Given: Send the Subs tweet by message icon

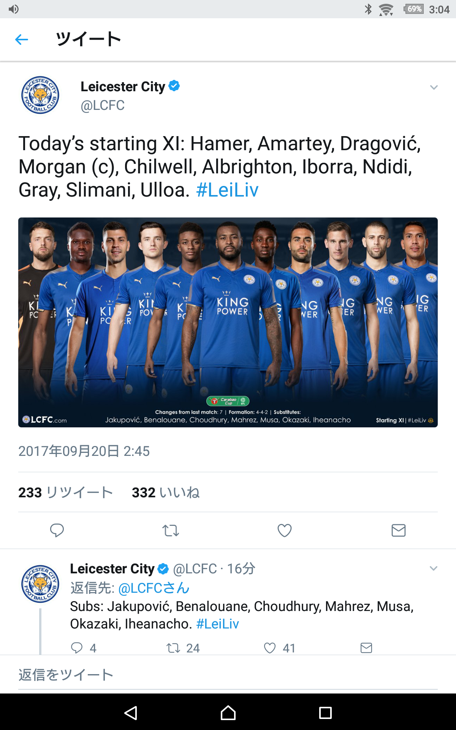Looking at the screenshot, I should (x=366, y=647).
